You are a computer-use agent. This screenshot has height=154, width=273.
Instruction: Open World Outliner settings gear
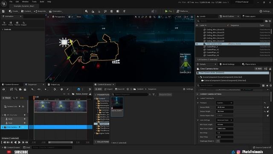point(270,21)
